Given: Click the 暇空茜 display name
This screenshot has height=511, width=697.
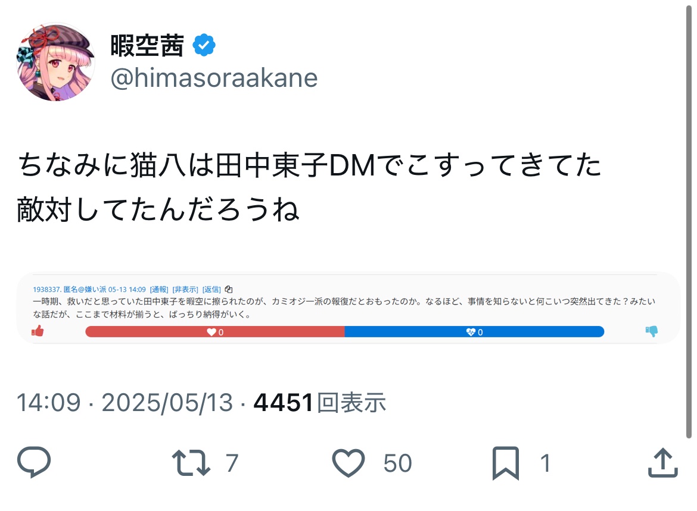Looking at the screenshot, I should 147,45.
